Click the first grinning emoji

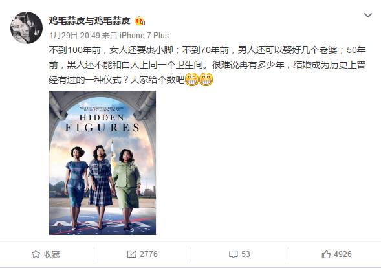click(x=191, y=79)
